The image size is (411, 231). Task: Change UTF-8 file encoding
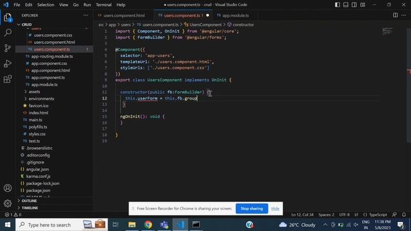point(344,214)
